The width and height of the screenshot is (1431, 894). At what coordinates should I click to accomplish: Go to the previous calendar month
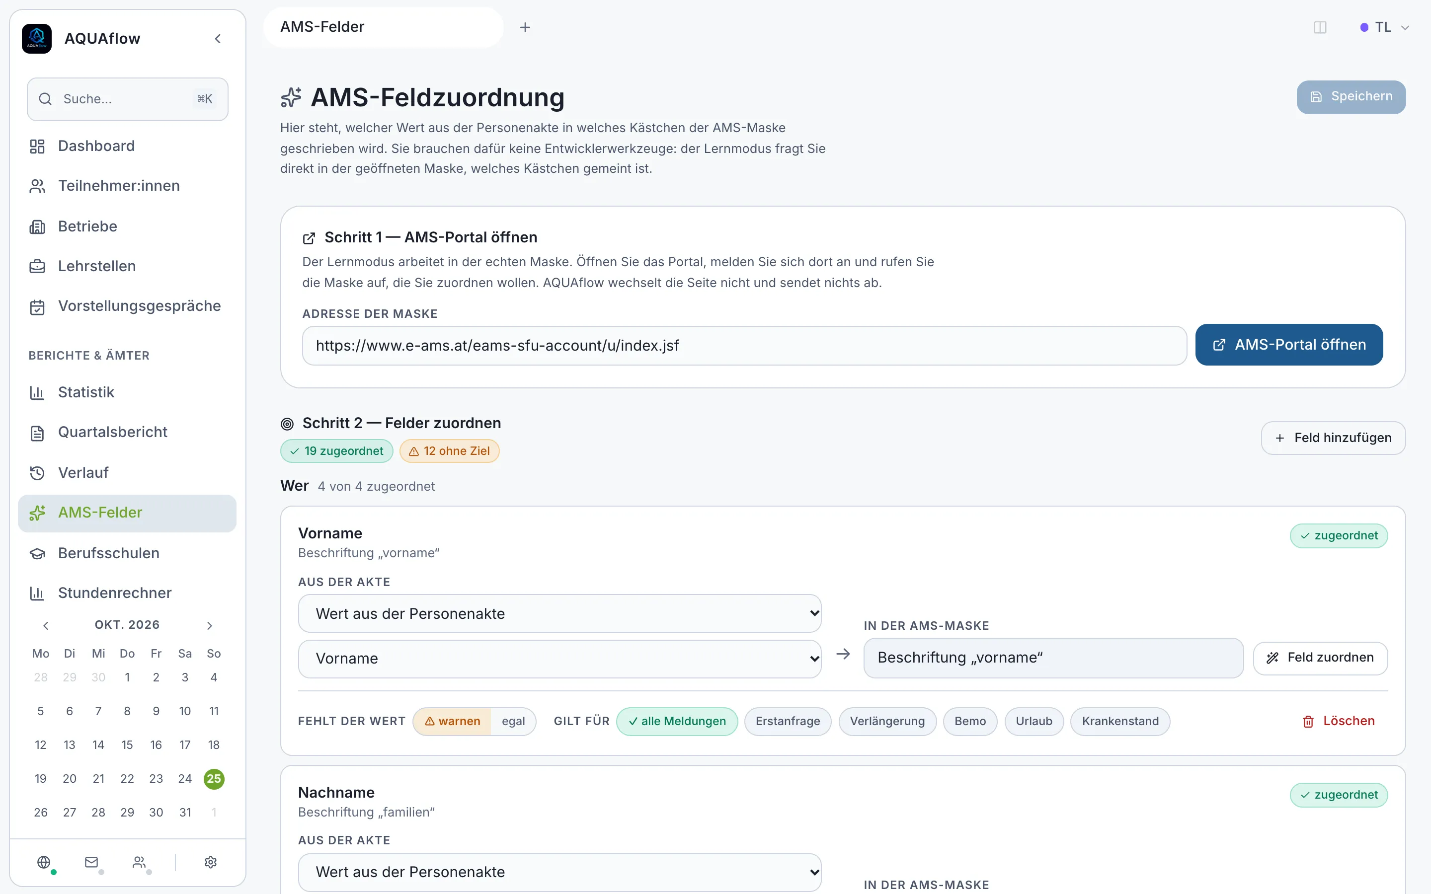pyautogui.click(x=46, y=625)
